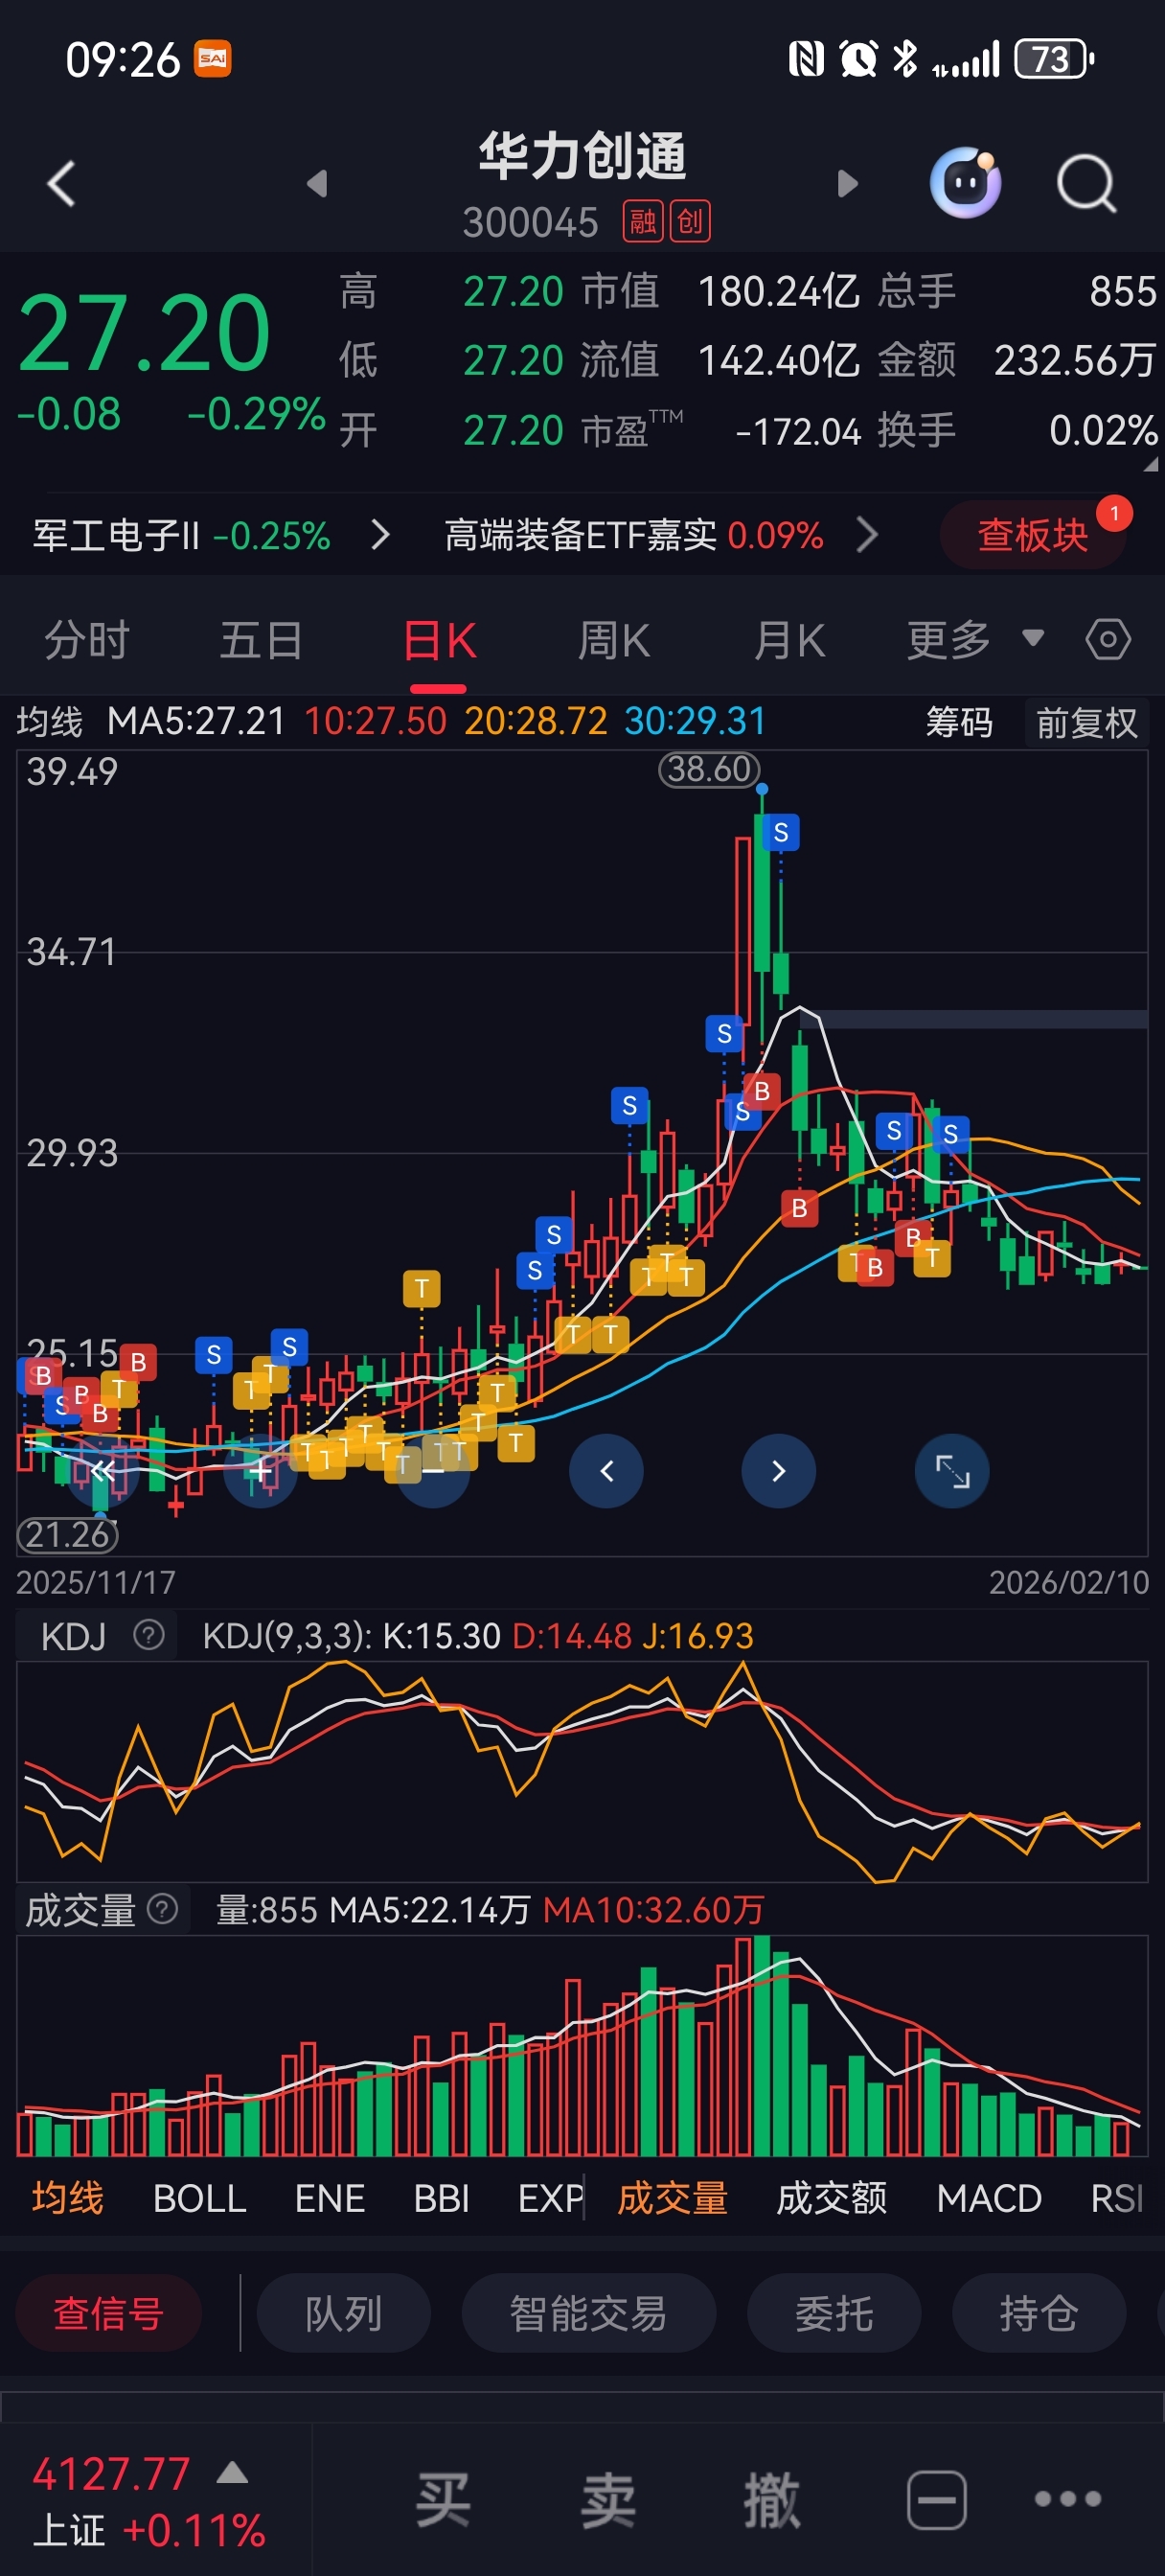Open the AI assistant robot icon
Screen dimensions: 1165x2576
click(x=965, y=182)
